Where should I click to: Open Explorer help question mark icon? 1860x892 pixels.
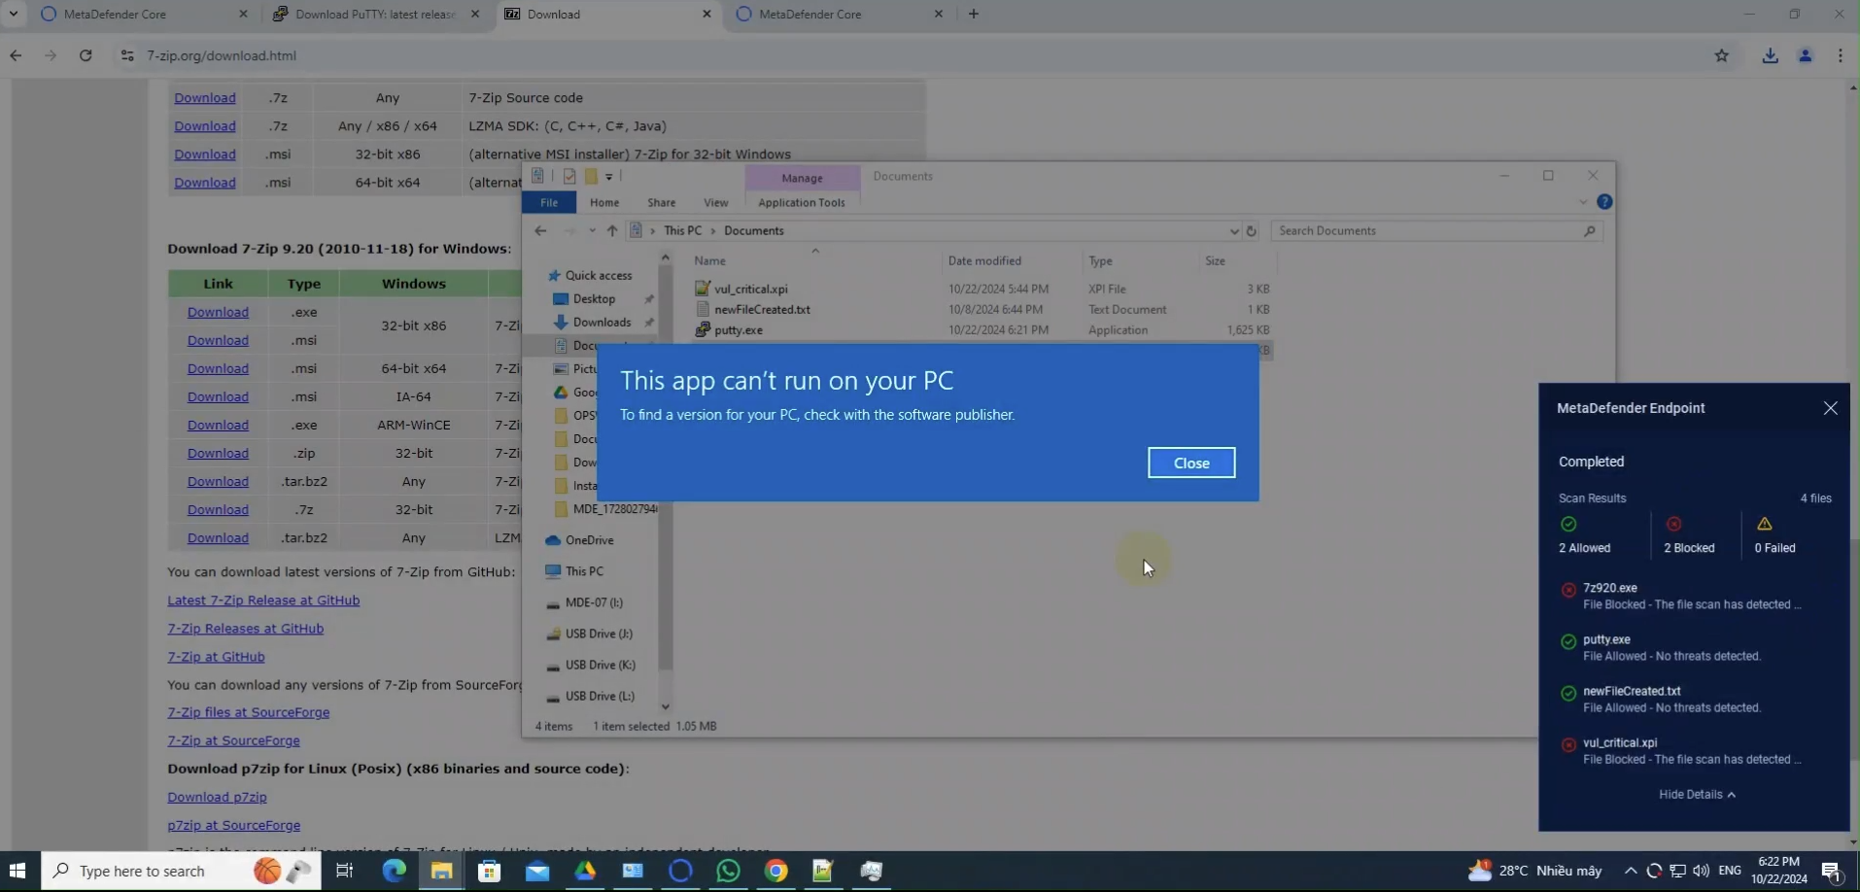click(1604, 202)
